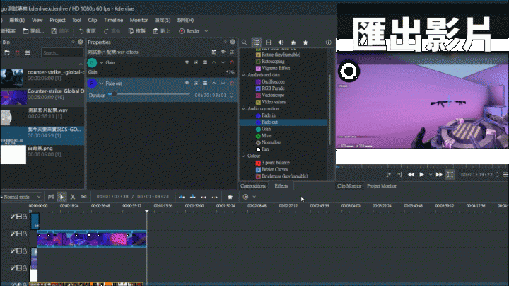Click the favorite effects star in timeline toolbar

click(230, 197)
